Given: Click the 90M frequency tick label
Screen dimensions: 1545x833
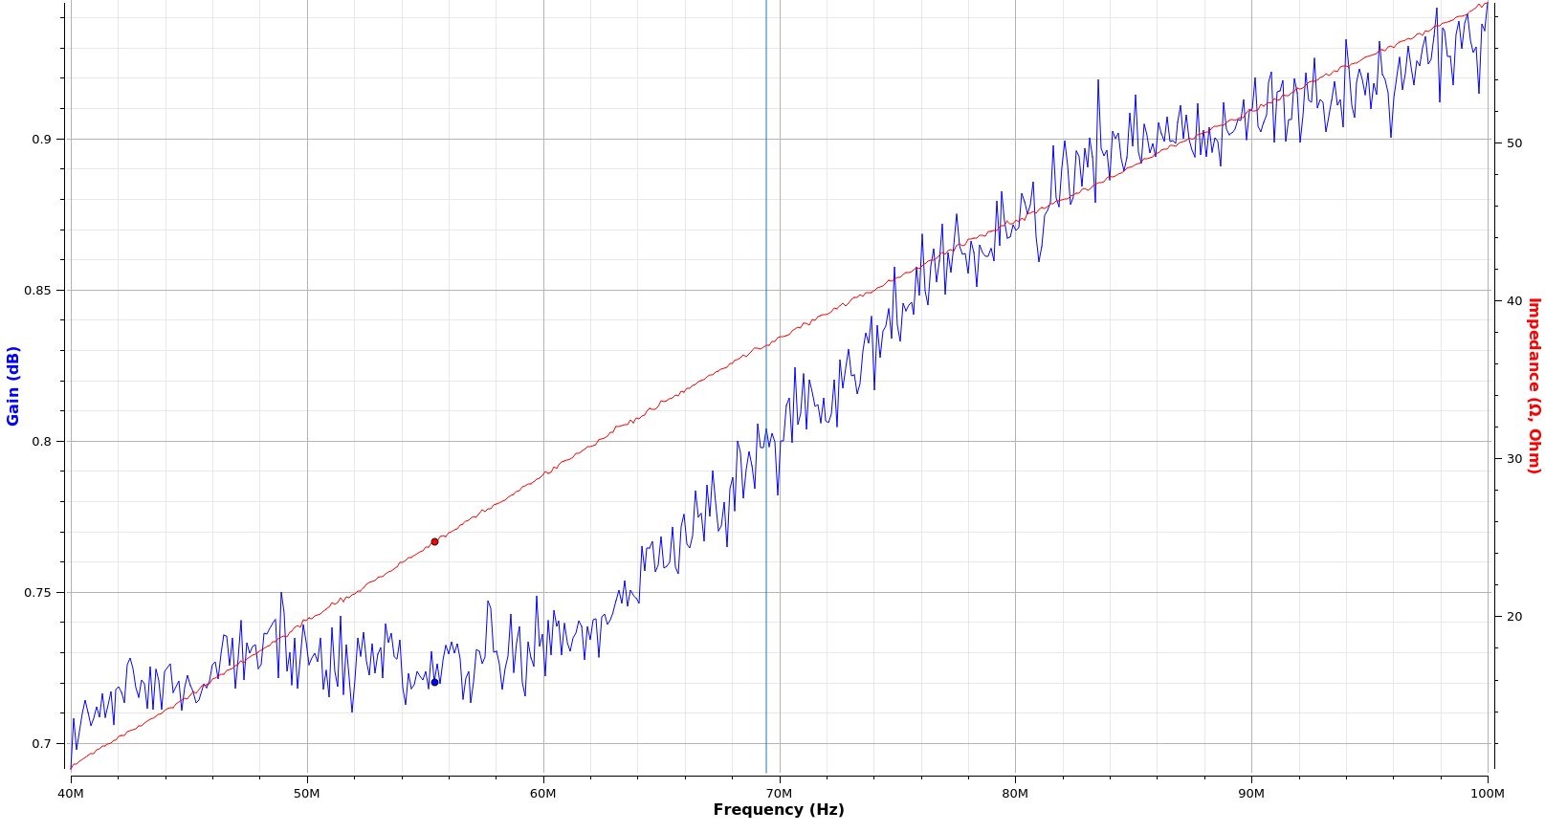Looking at the screenshot, I should coord(1251,794).
